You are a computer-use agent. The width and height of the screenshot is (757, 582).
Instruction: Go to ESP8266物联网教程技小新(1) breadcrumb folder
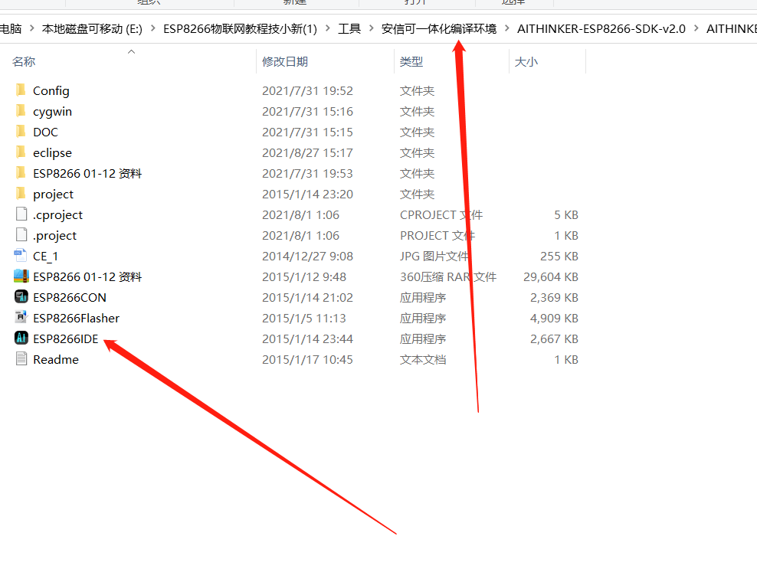240,29
